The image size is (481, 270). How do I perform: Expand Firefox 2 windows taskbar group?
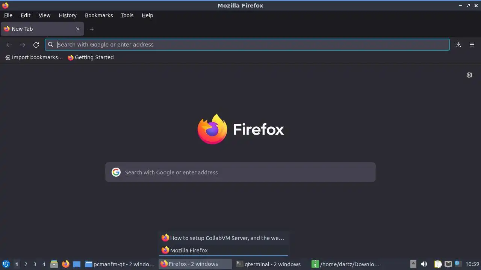(x=196, y=264)
